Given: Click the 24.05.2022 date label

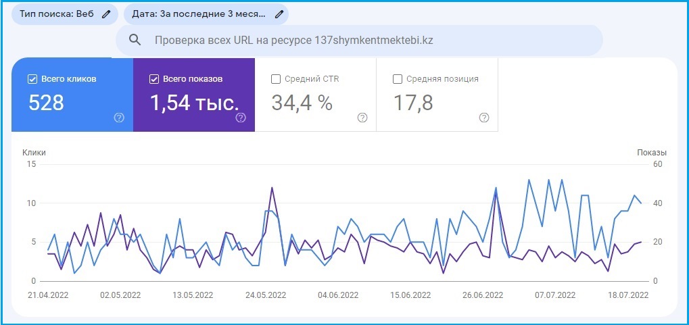Looking at the screenshot, I should pos(266,295).
